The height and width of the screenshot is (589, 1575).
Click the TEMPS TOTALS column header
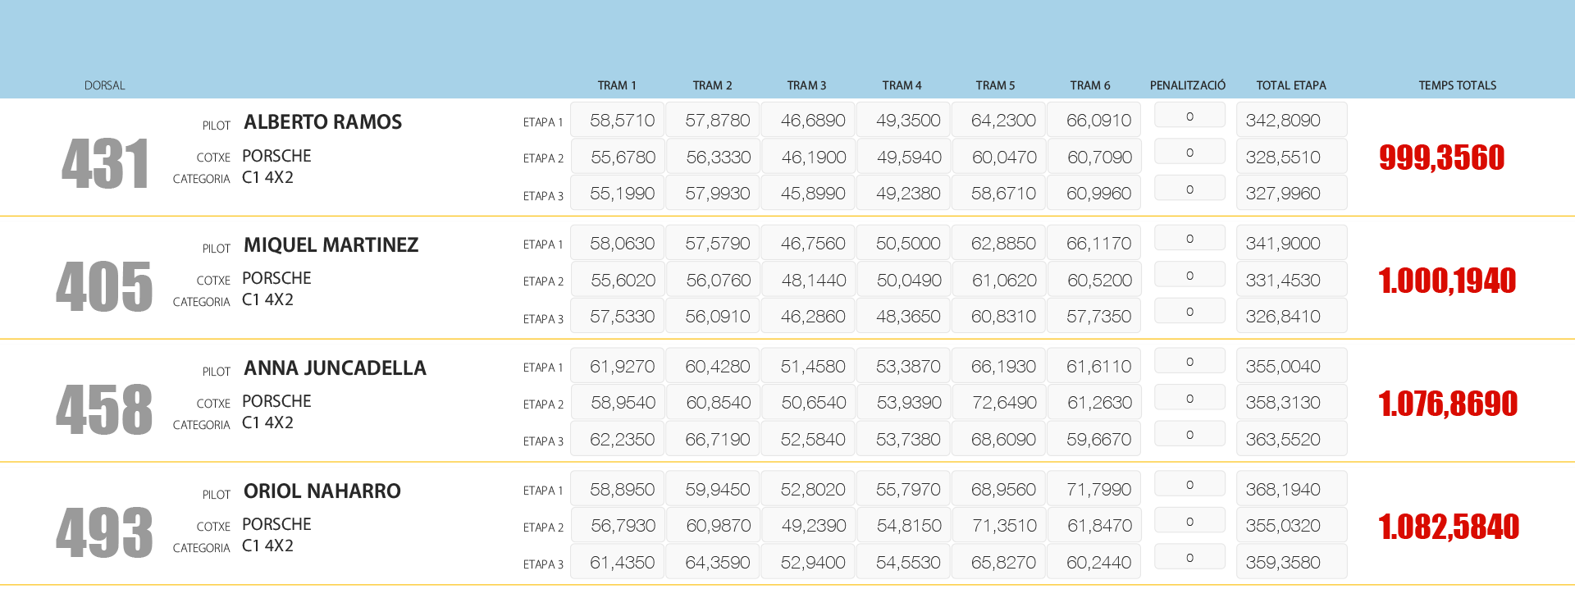[x=1457, y=85]
